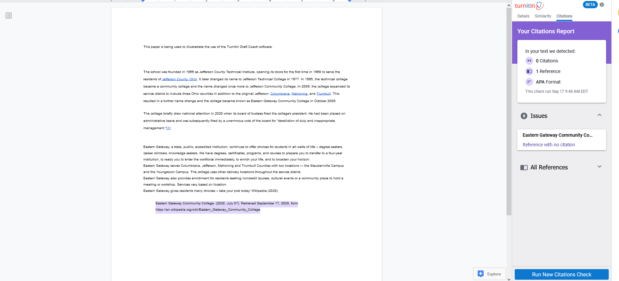This screenshot has height=281, width=619.
Task: Open the Columbiana link
Action: (280, 94)
